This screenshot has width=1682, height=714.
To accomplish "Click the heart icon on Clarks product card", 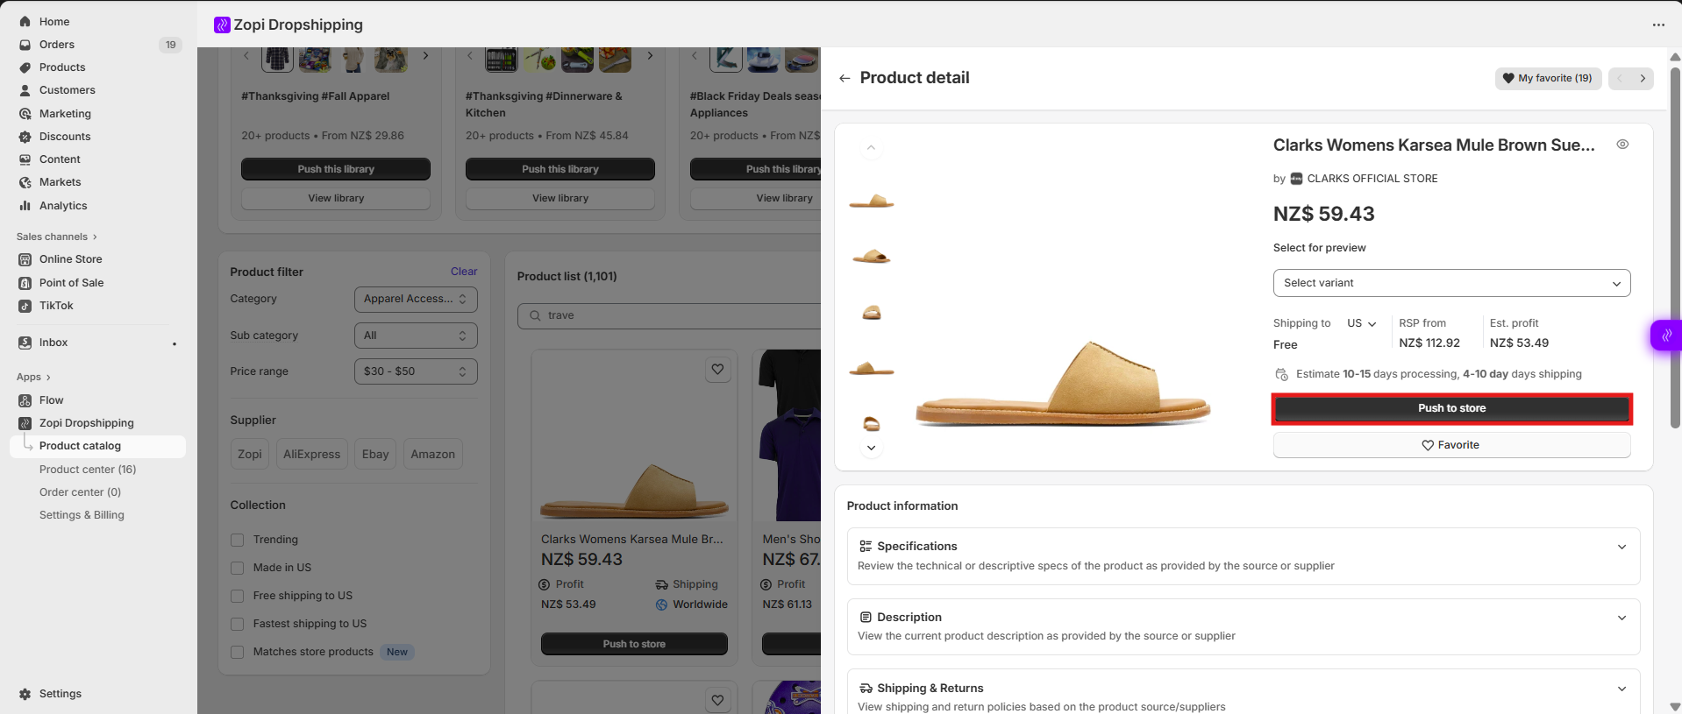I will point(717,370).
